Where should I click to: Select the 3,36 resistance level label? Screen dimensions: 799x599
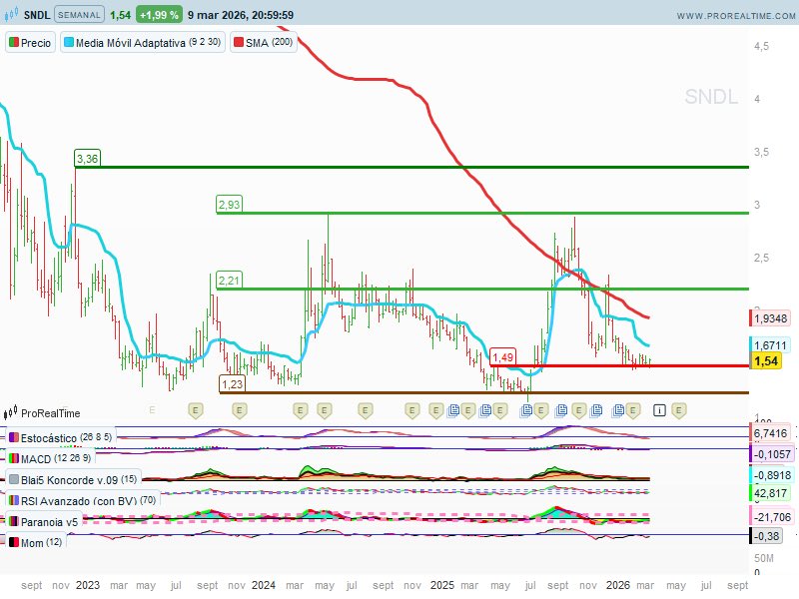(x=87, y=159)
